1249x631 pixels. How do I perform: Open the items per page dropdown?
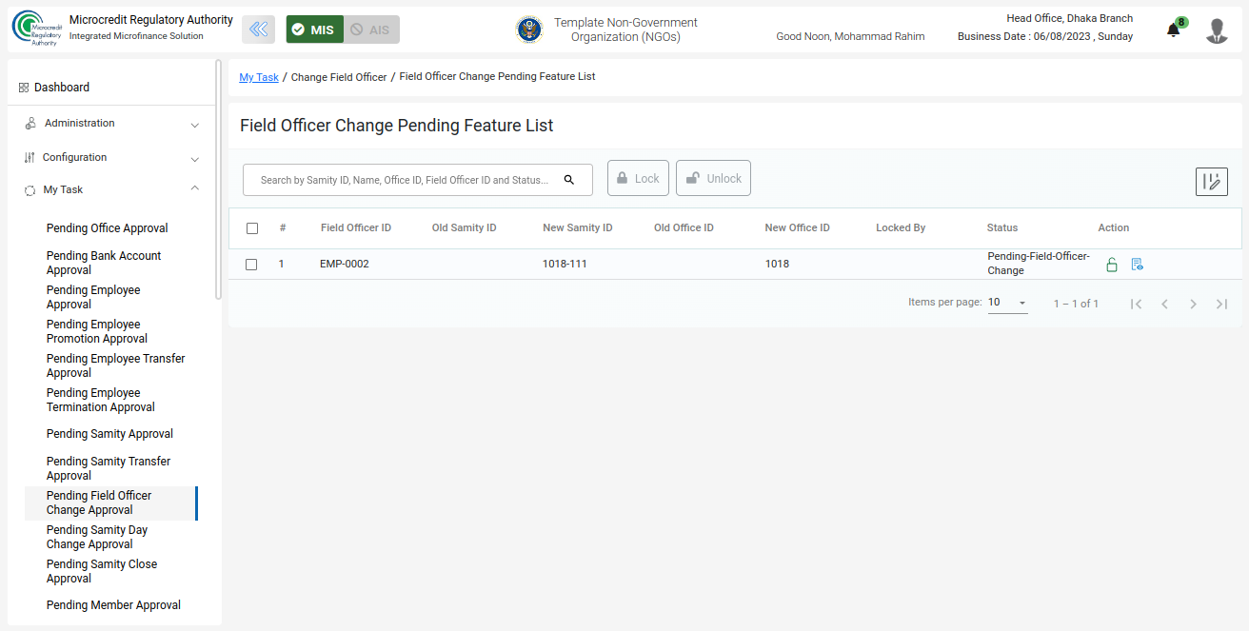coord(1007,303)
